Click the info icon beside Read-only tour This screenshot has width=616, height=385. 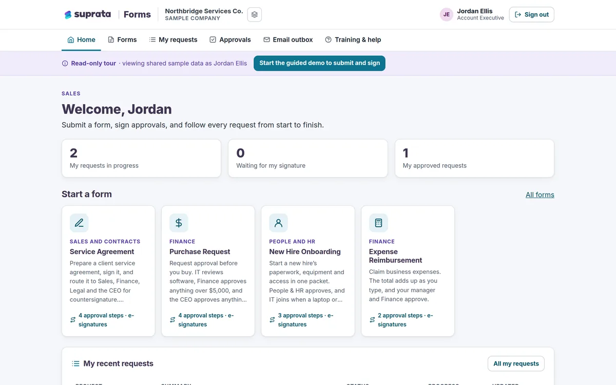coord(65,64)
